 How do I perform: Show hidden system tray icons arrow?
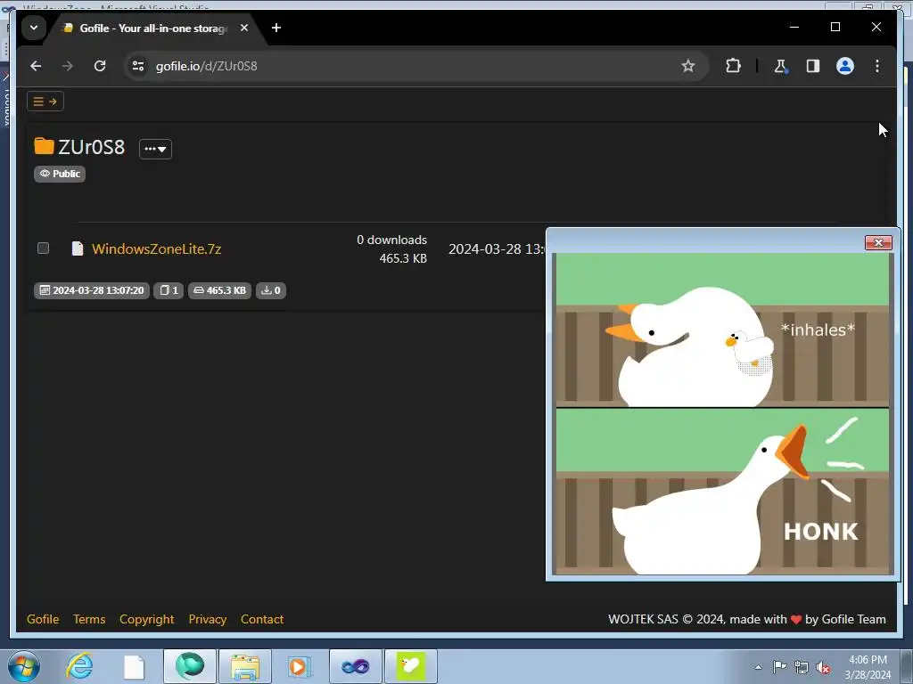tap(758, 667)
